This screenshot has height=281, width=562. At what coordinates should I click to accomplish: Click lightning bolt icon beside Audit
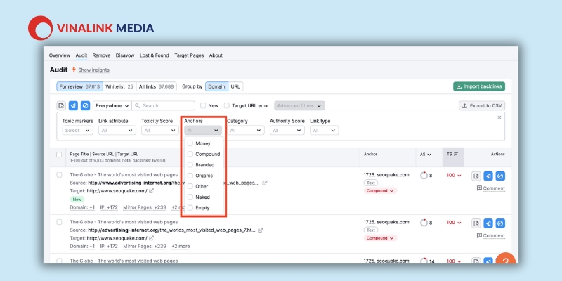point(74,70)
